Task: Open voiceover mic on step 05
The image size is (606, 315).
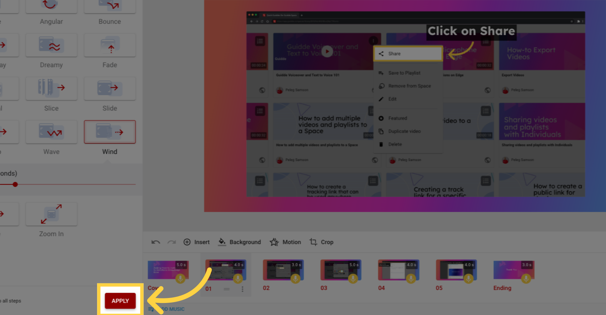Action: 469,279
